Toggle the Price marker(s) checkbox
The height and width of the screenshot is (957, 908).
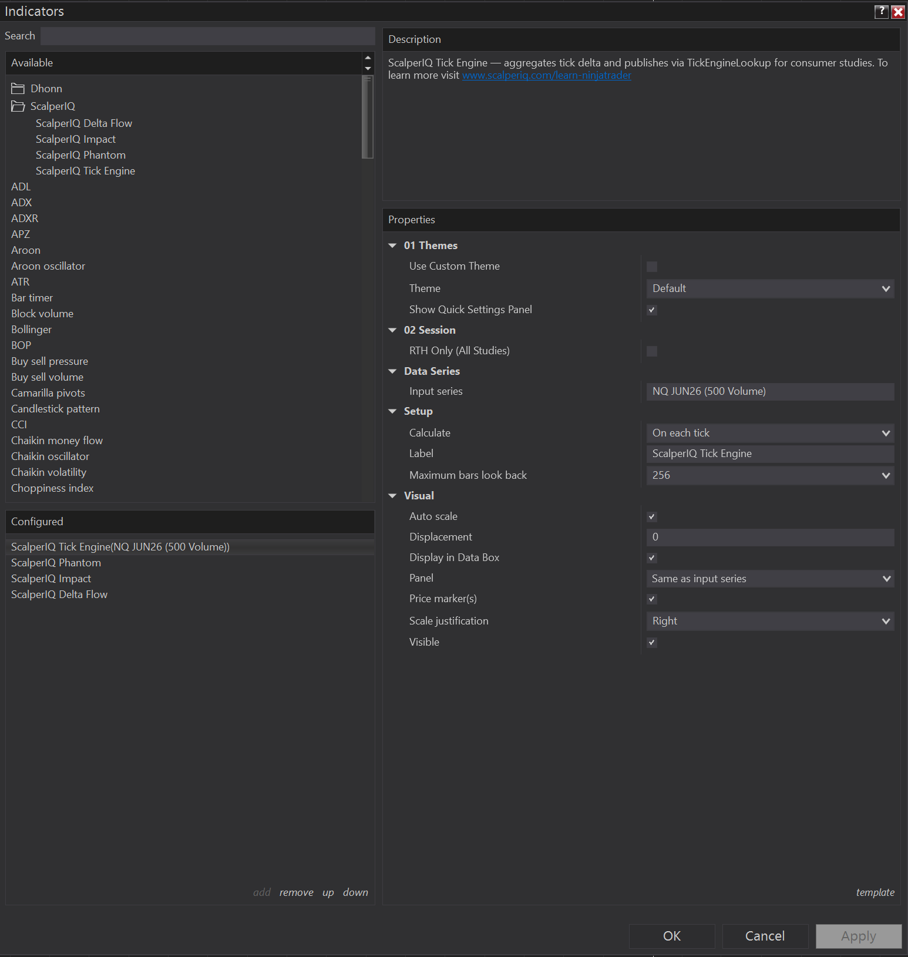[652, 599]
